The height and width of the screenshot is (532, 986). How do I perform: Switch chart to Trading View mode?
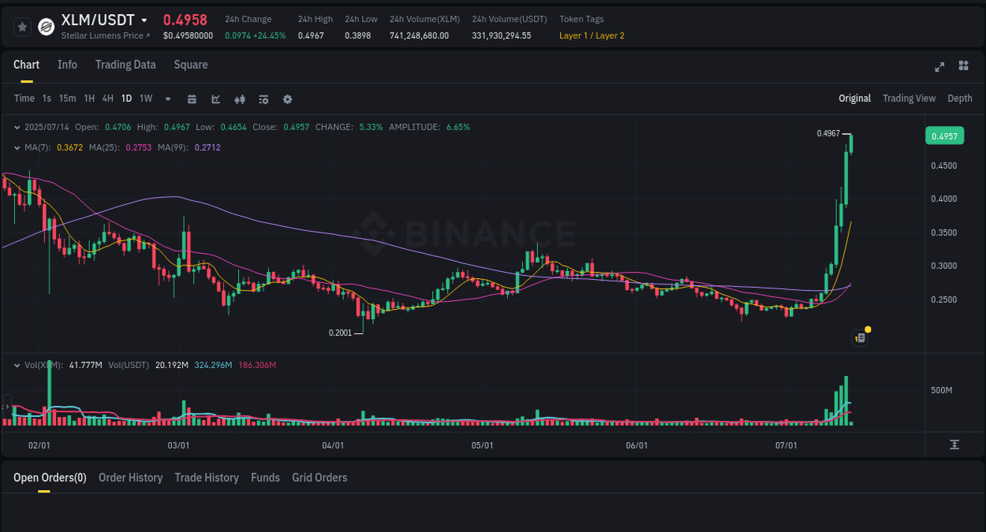(x=909, y=99)
